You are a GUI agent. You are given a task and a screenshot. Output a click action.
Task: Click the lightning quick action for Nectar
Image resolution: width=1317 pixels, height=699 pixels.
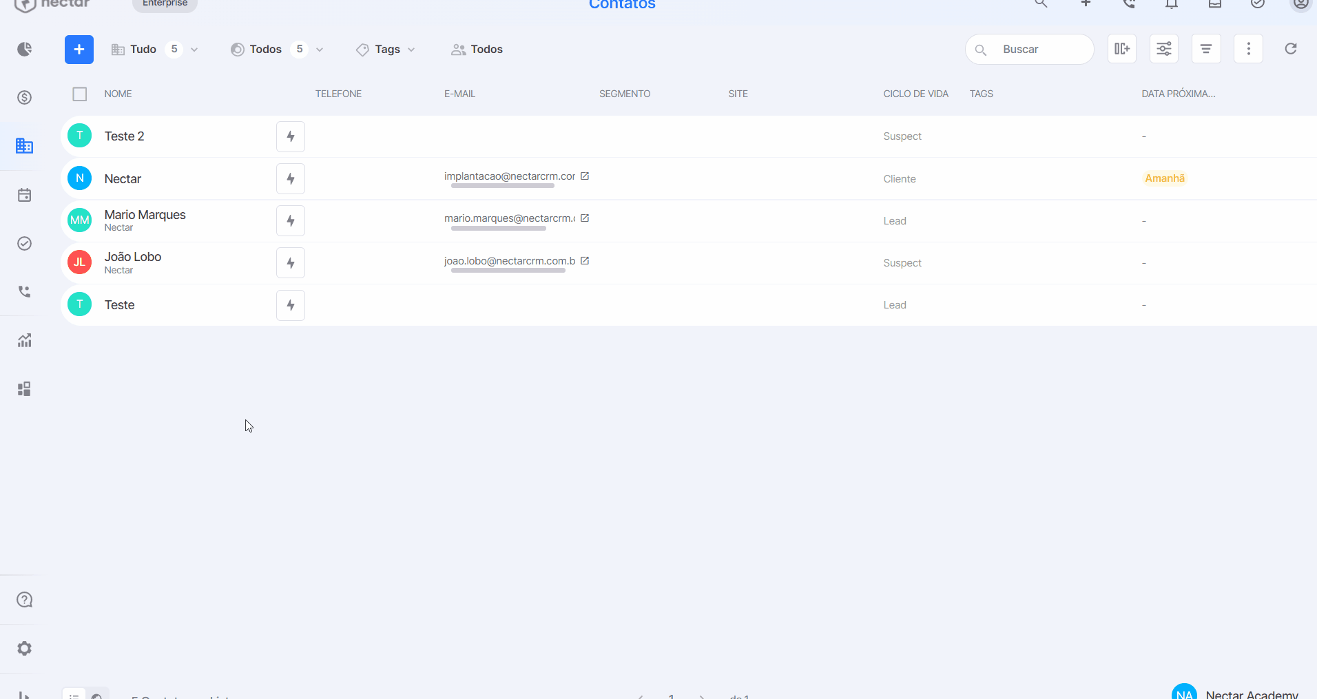[291, 179]
